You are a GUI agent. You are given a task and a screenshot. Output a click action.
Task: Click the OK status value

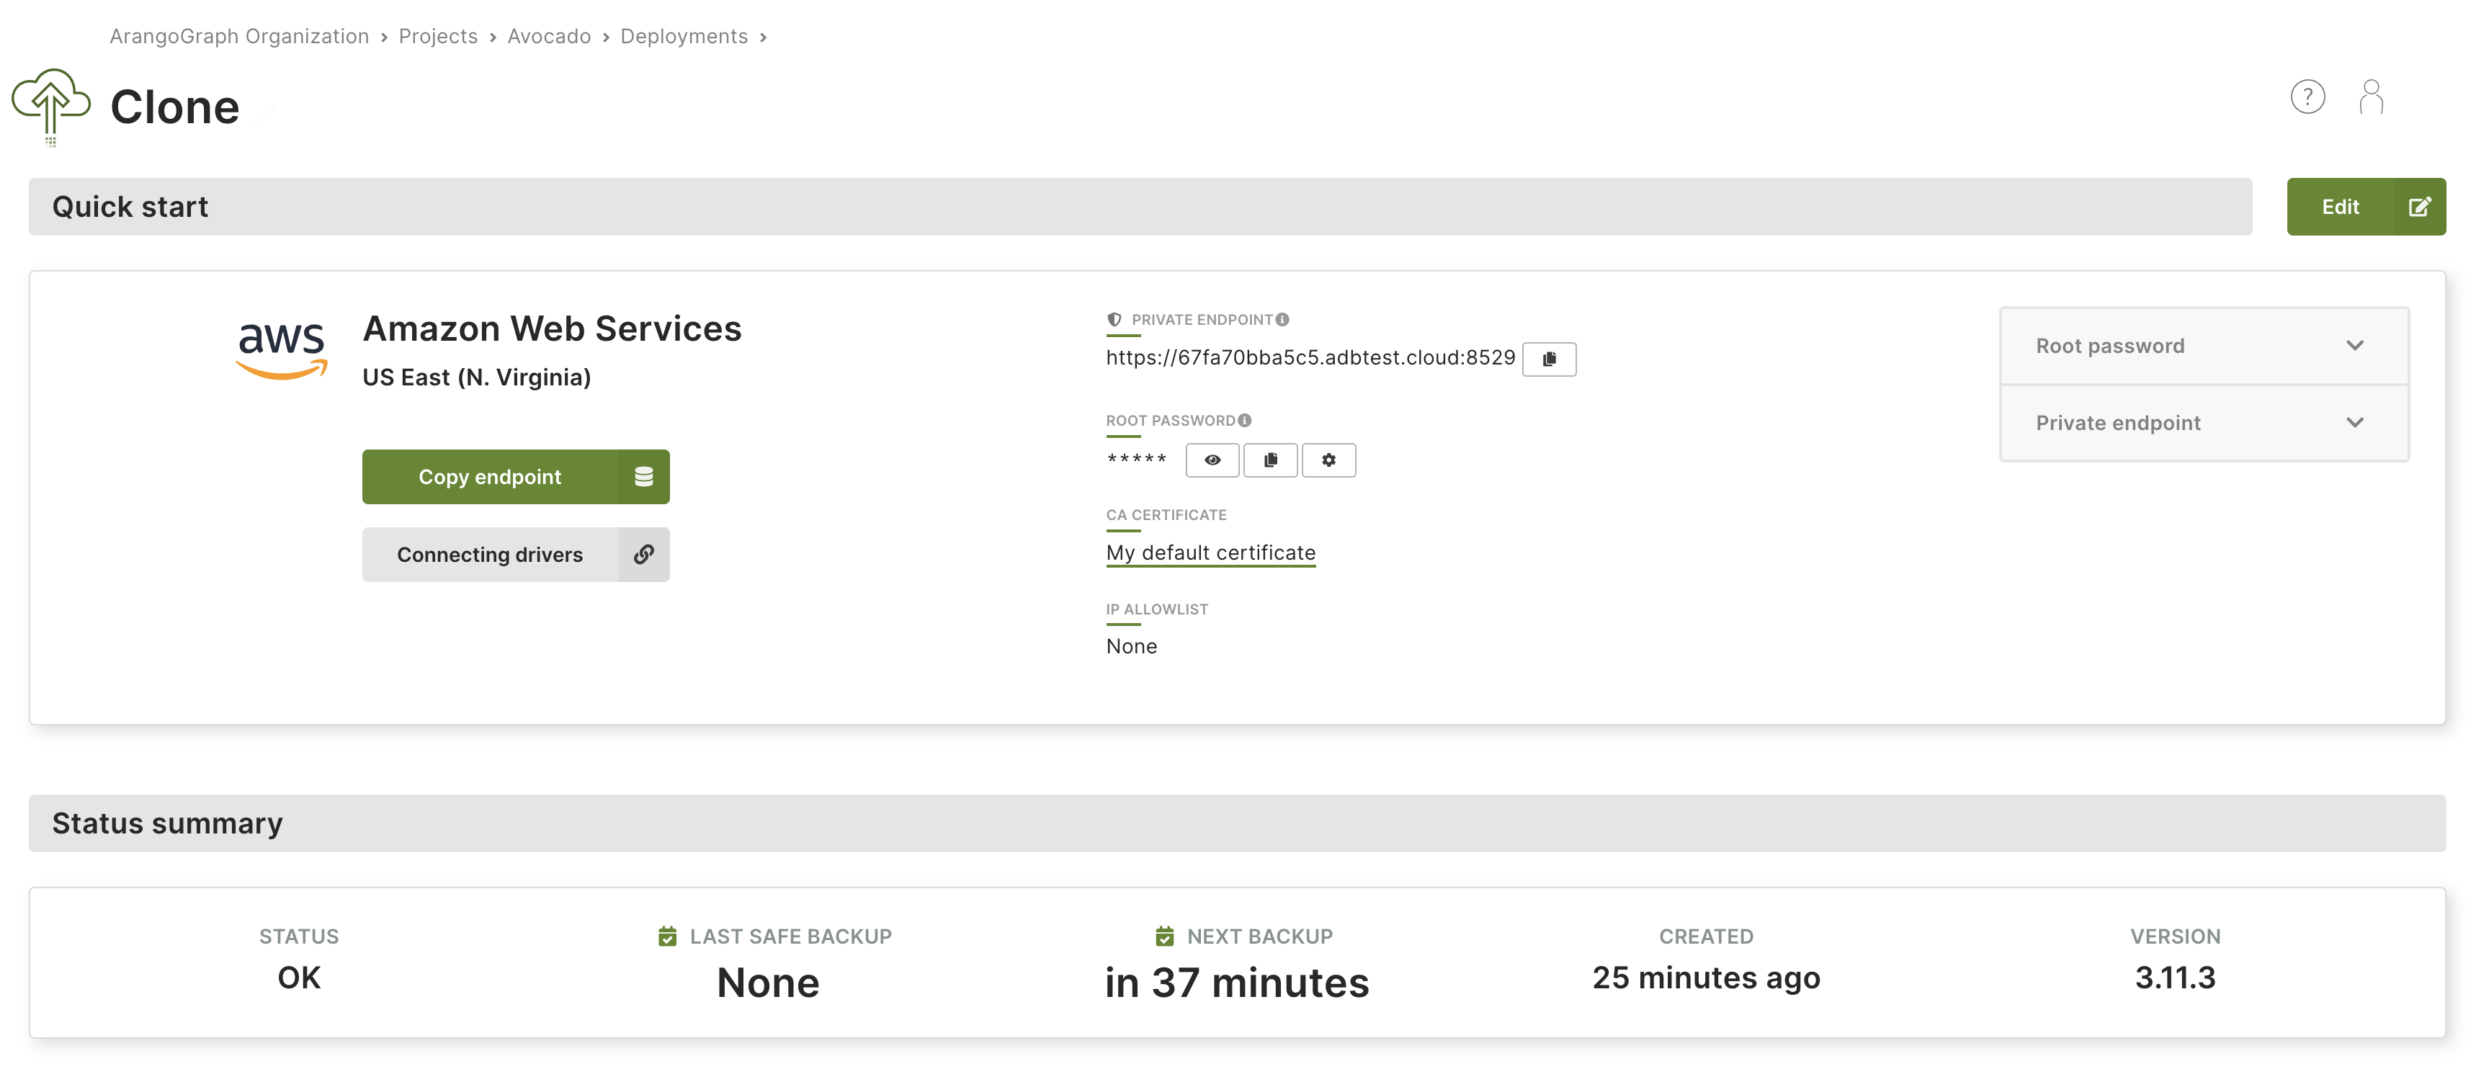pos(299,978)
